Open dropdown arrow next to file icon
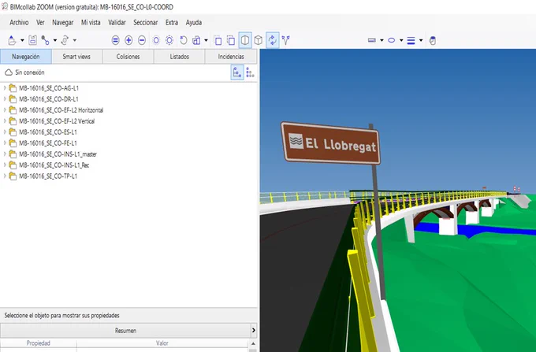This screenshot has height=352, width=536. [x=22, y=40]
